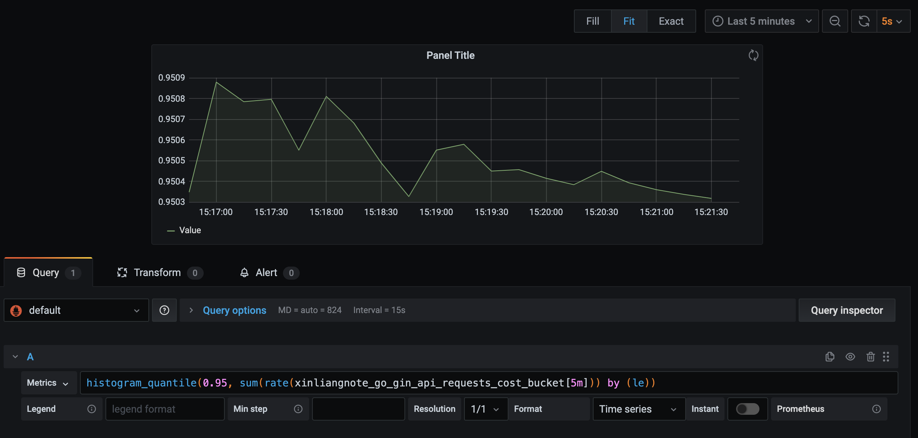Duplicate query A with copy icon

click(830, 357)
